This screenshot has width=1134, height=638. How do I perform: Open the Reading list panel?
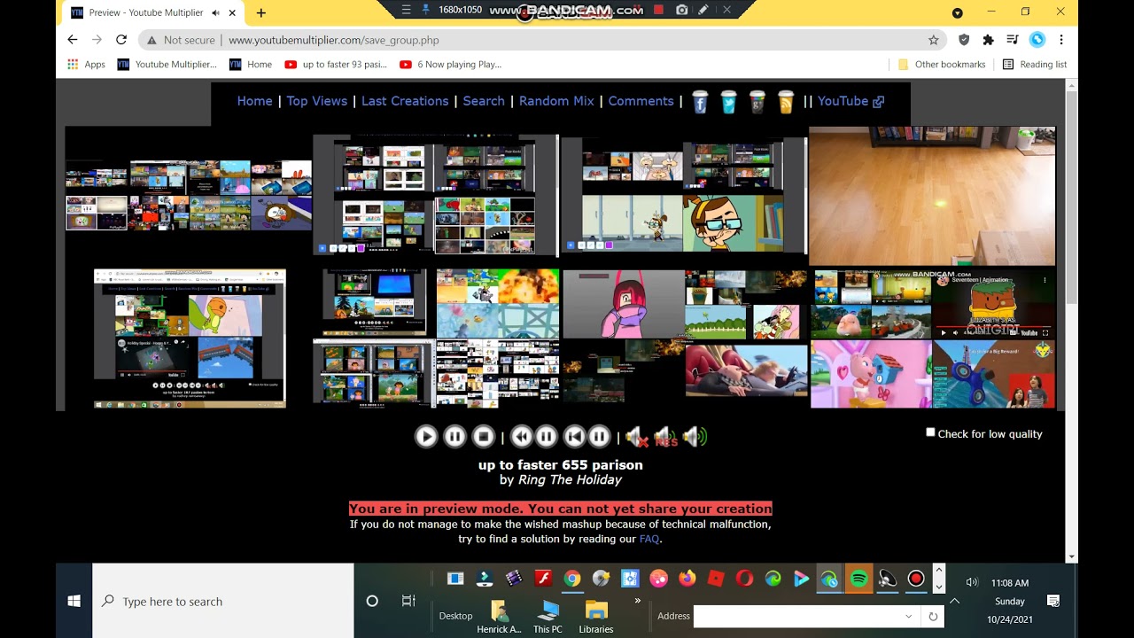click(1034, 64)
